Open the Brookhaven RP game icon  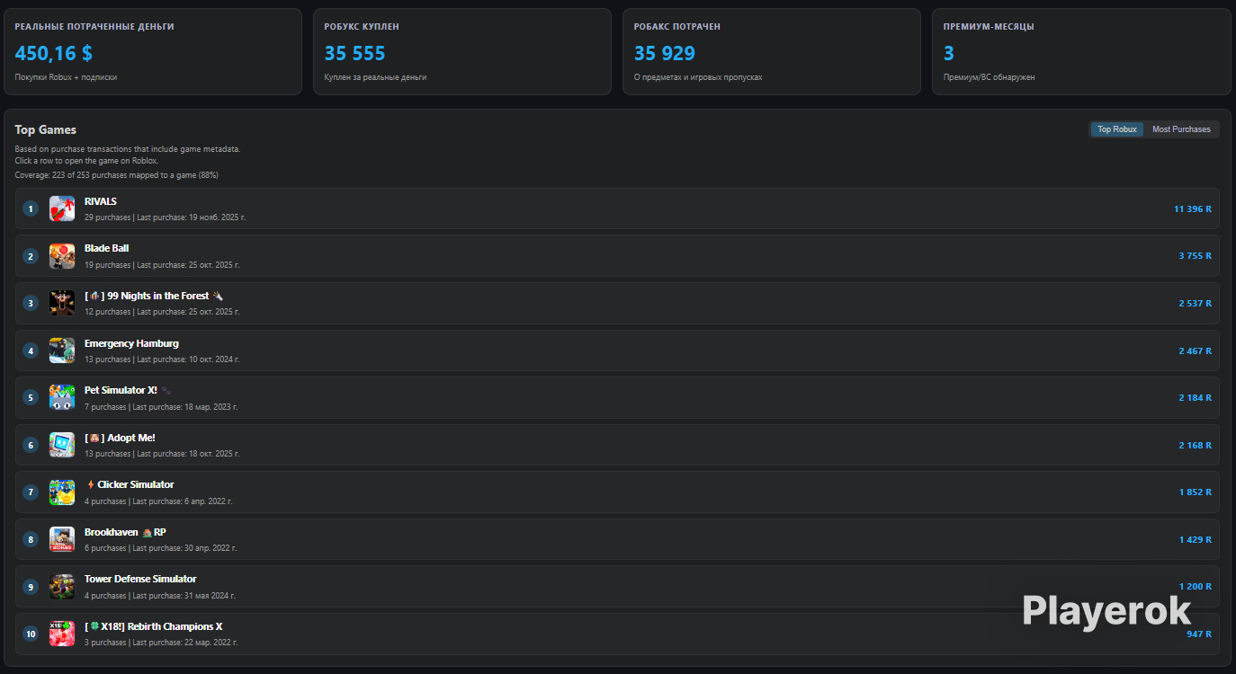click(62, 539)
